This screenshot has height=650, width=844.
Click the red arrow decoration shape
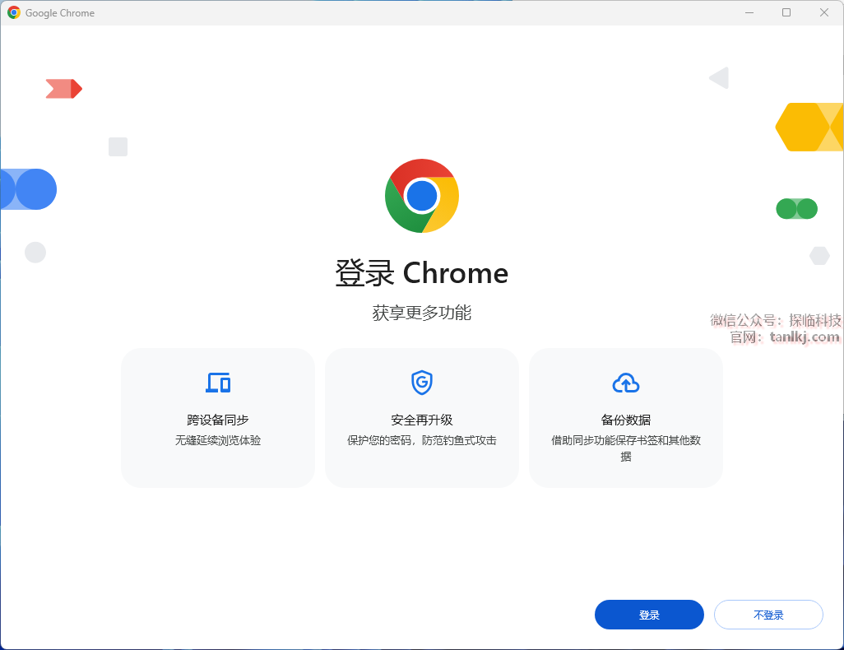pyautogui.click(x=64, y=89)
